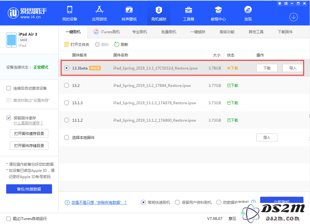Open 批量刷机 tab
310x224 pixels.
click(x=169, y=32)
